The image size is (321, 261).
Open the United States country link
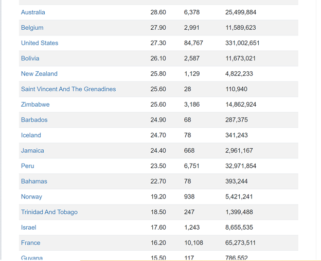(40, 43)
